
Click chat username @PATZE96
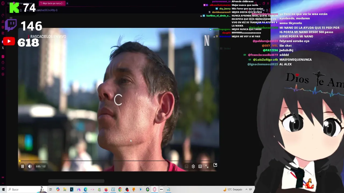(270, 50)
